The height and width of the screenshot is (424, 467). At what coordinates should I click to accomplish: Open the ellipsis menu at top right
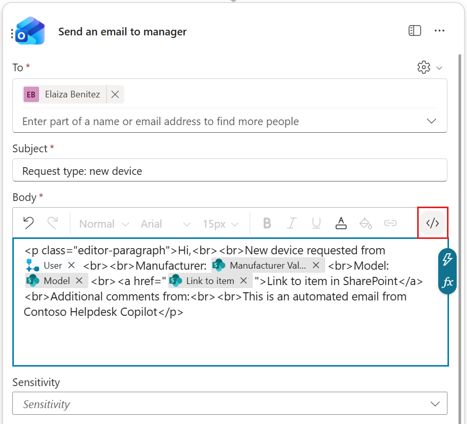pyautogui.click(x=440, y=30)
